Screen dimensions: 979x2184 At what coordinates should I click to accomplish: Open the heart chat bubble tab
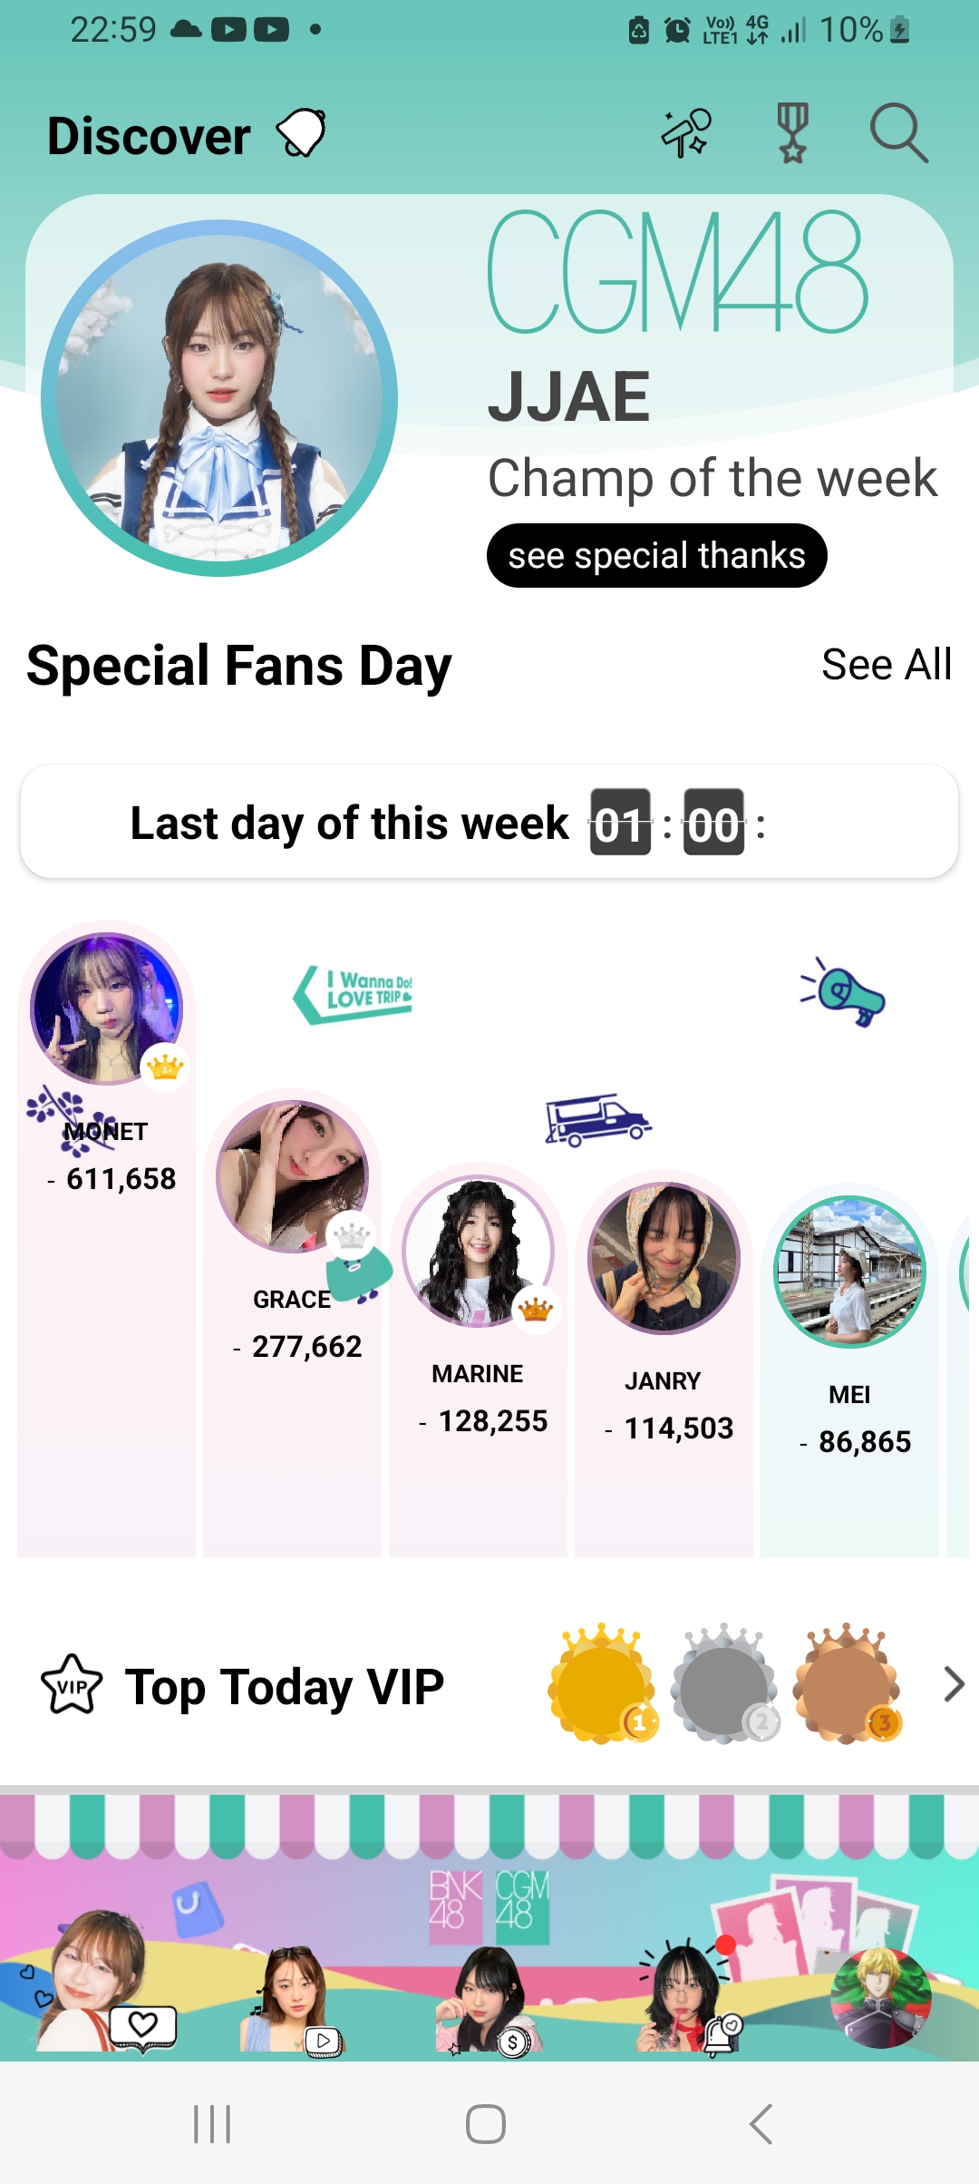[x=142, y=2025]
